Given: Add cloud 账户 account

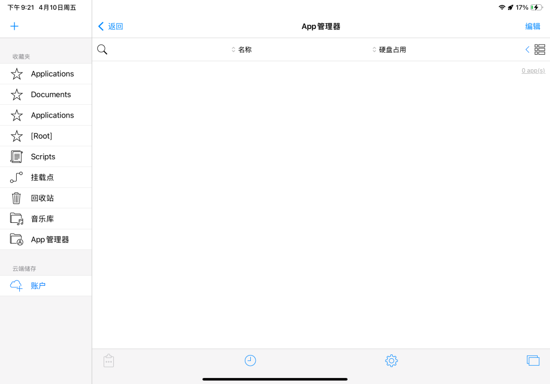Looking at the screenshot, I should click(x=46, y=286).
